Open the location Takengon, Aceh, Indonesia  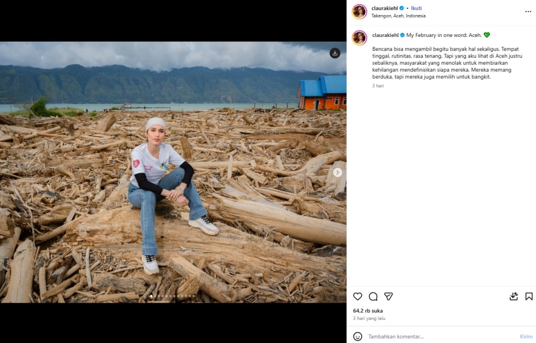(398, 16)
